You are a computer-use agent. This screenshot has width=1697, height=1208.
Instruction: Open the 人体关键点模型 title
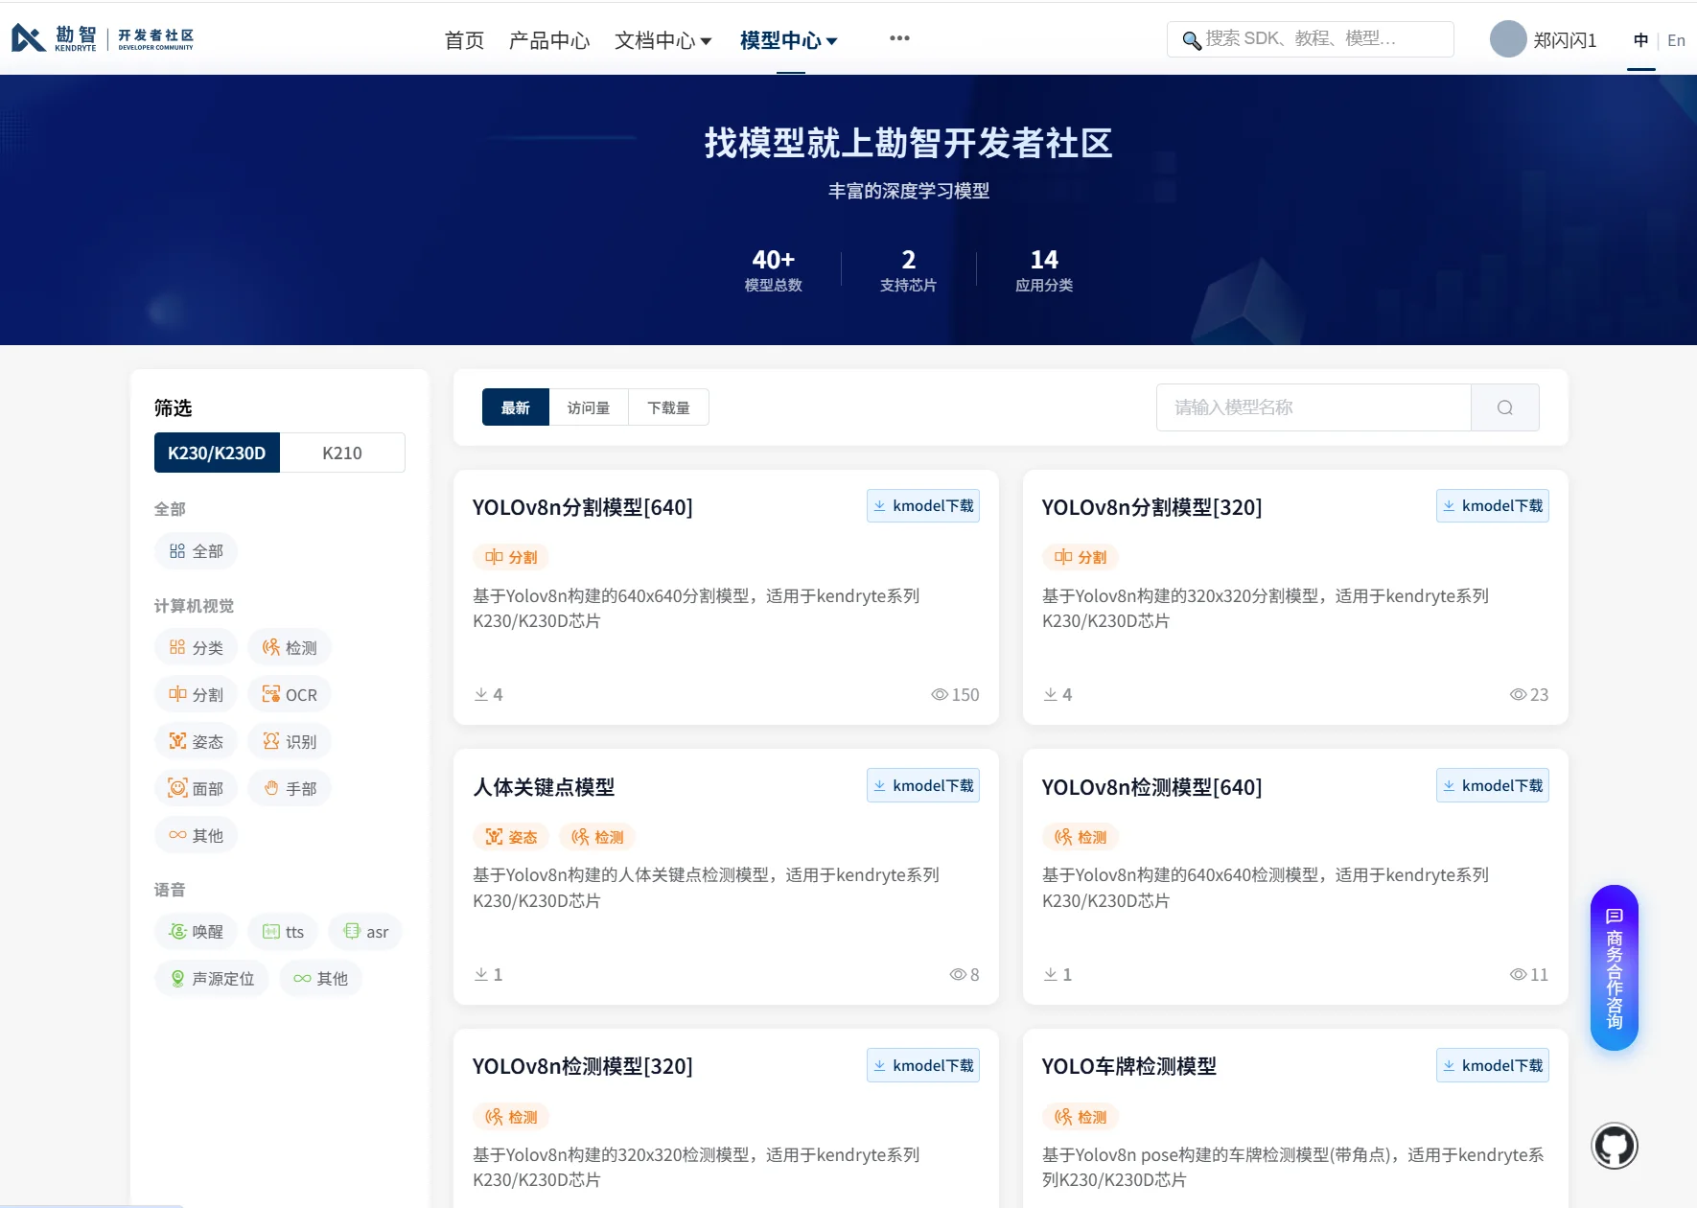point(544,787)
